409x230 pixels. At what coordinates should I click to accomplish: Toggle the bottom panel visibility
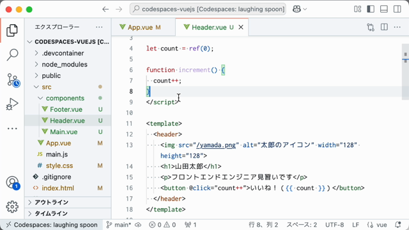click(384, 9)
